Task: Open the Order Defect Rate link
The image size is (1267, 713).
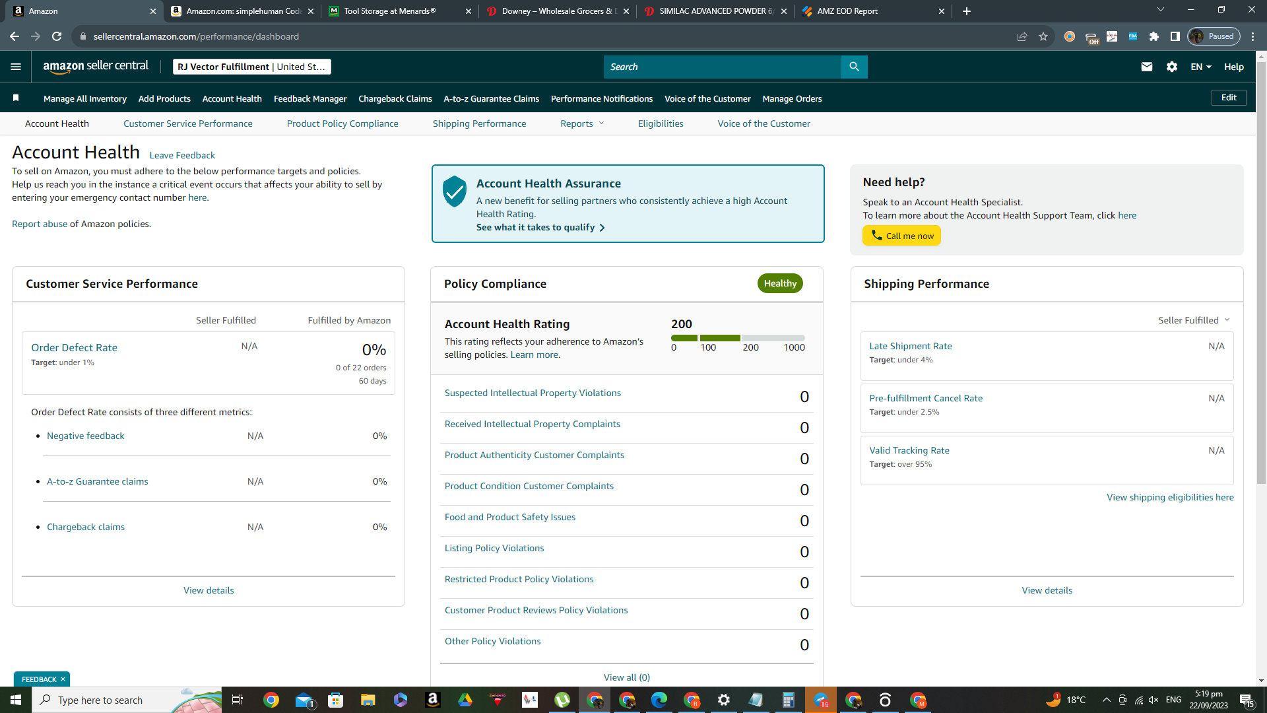Action: [x=74, y=347]
